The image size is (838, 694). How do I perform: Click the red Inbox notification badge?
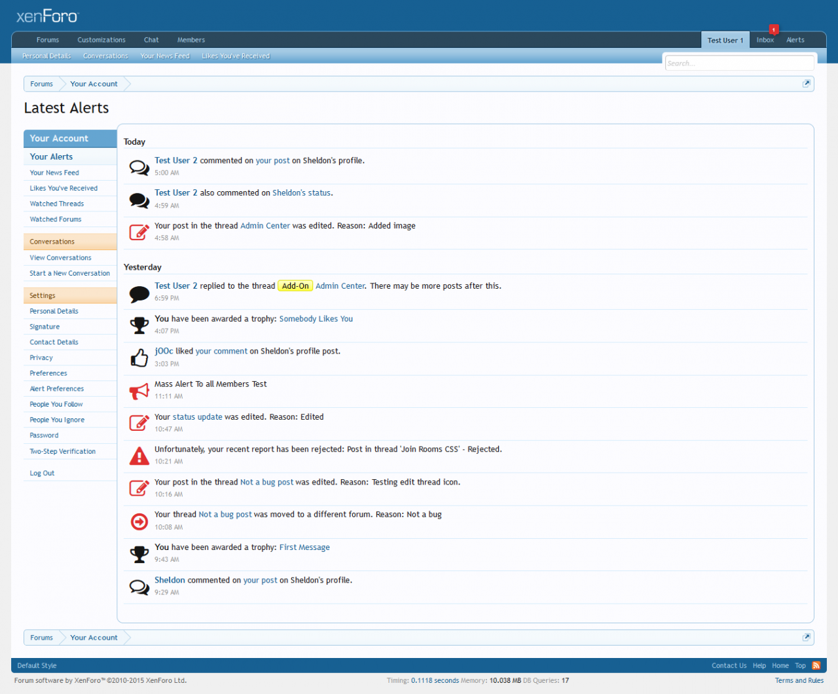click(774, 29)
